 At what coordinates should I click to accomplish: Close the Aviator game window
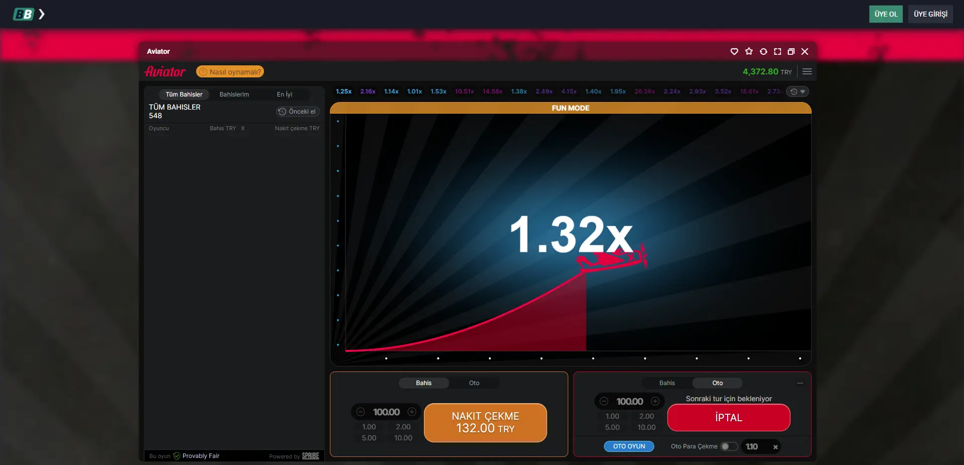(x=805, y=51)
